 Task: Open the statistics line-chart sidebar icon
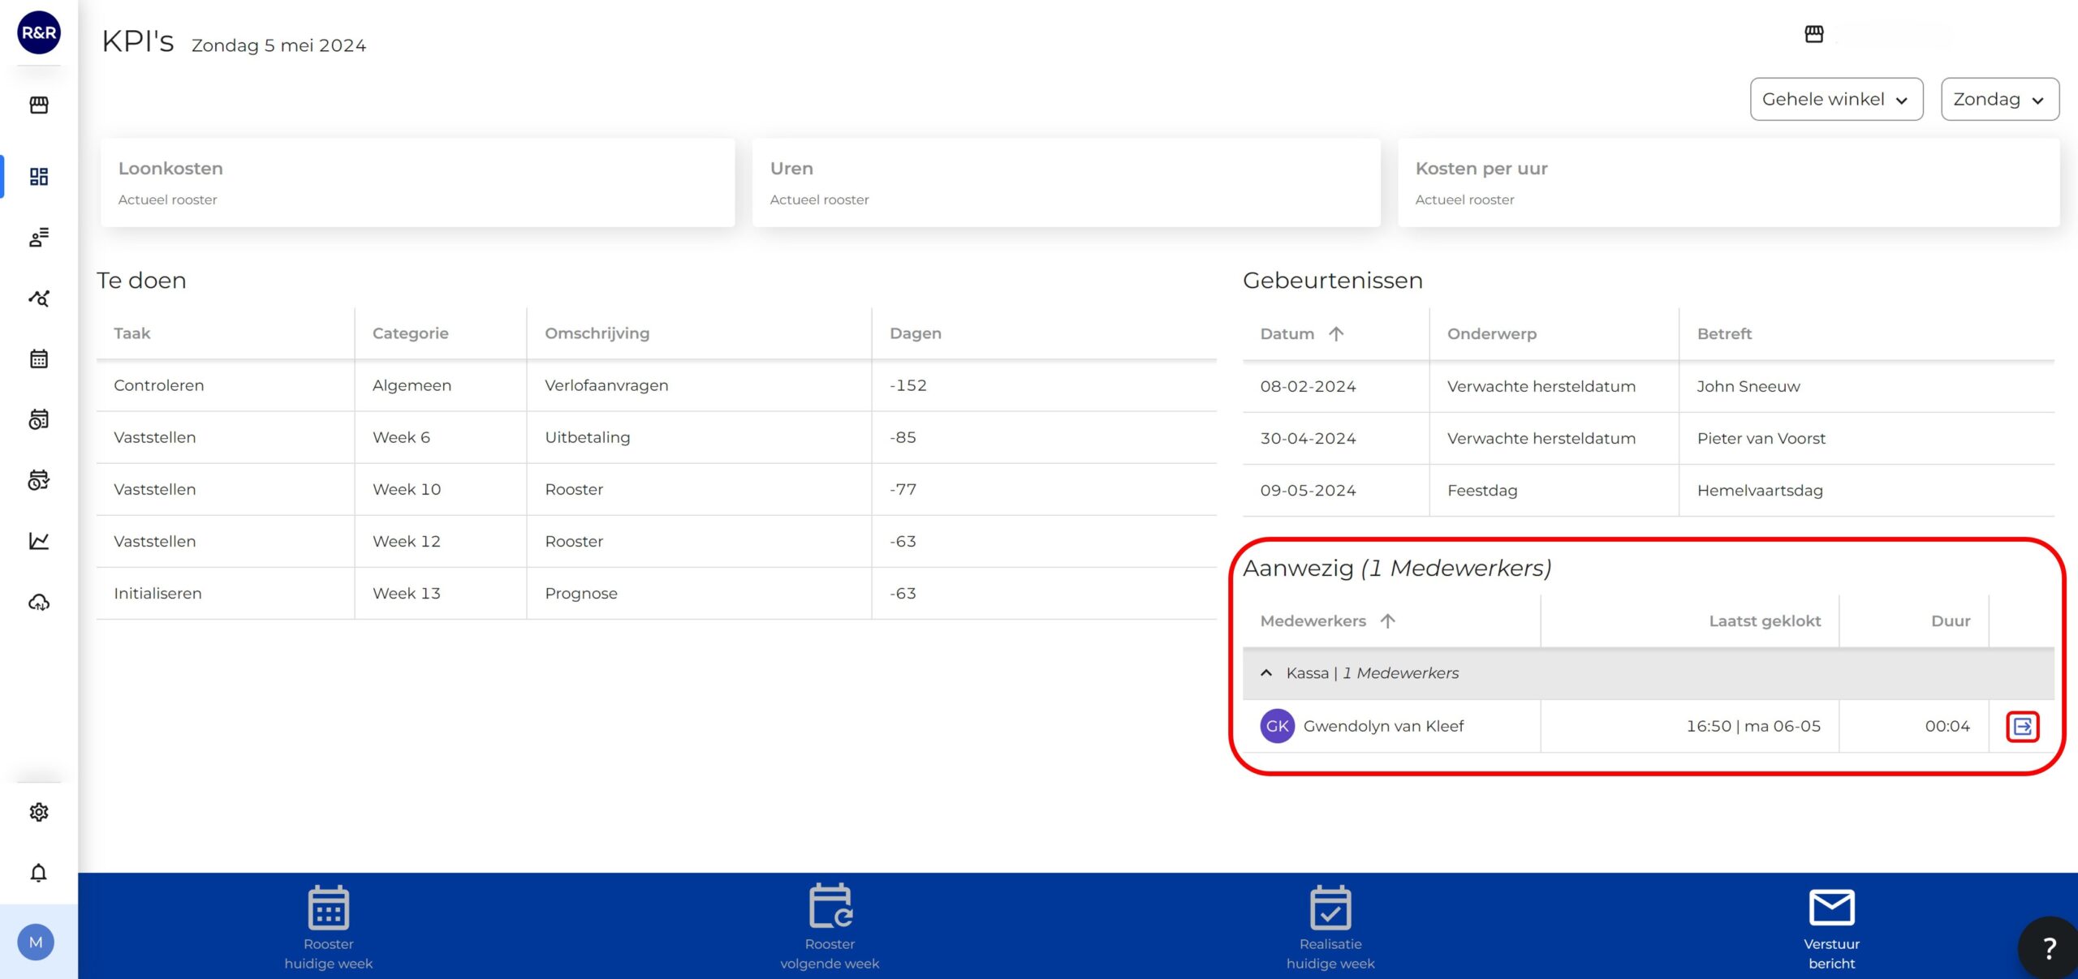(x=38, y=541)
